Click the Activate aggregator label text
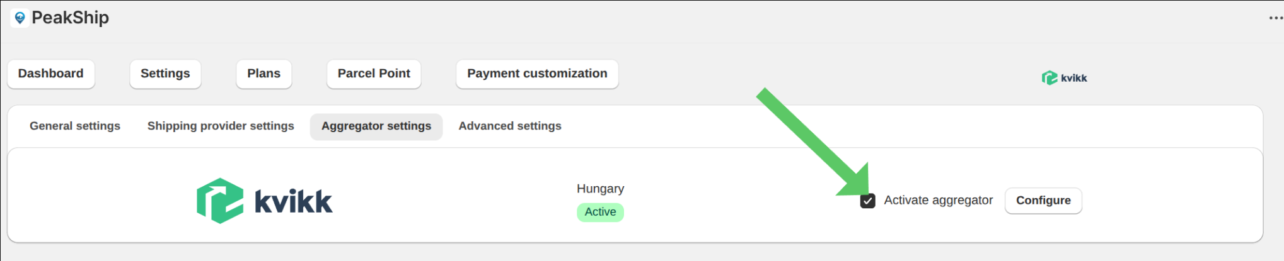The image size is (1284, 261). [938, 201]
